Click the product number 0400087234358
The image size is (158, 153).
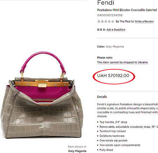tap(110, 15)
